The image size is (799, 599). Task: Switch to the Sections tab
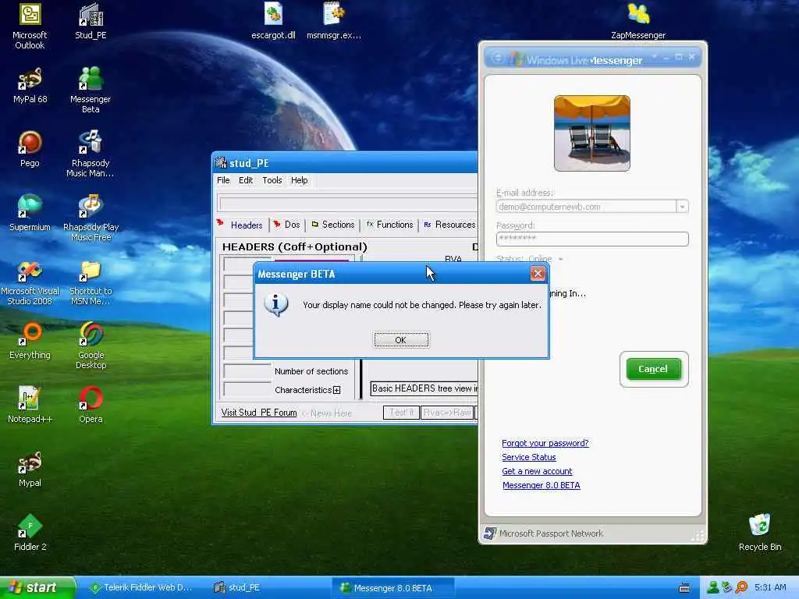(332, 225)
